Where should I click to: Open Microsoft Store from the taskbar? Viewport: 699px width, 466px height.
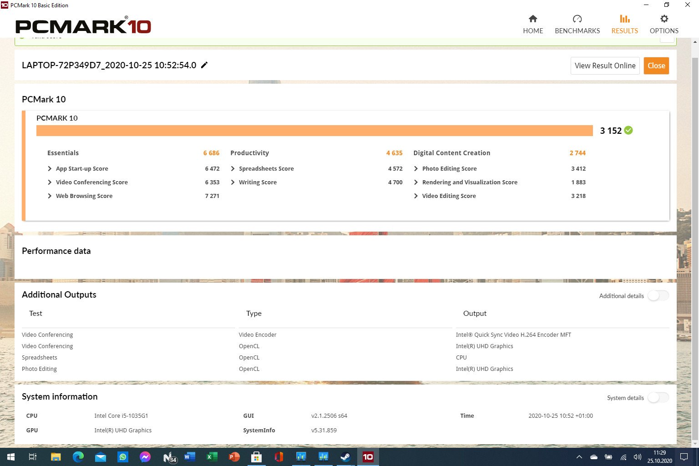coord(257,457)
